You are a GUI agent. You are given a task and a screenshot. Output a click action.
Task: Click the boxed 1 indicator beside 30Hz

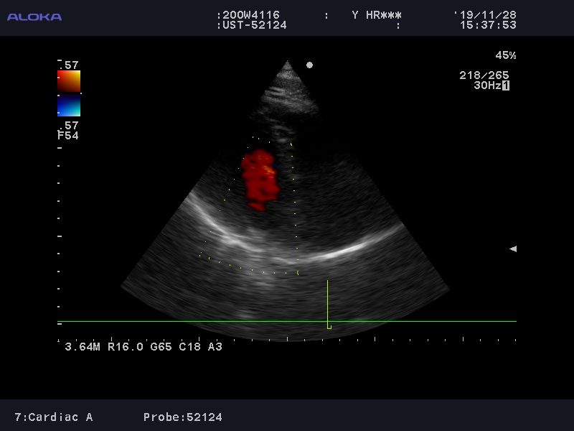point(506,85)
